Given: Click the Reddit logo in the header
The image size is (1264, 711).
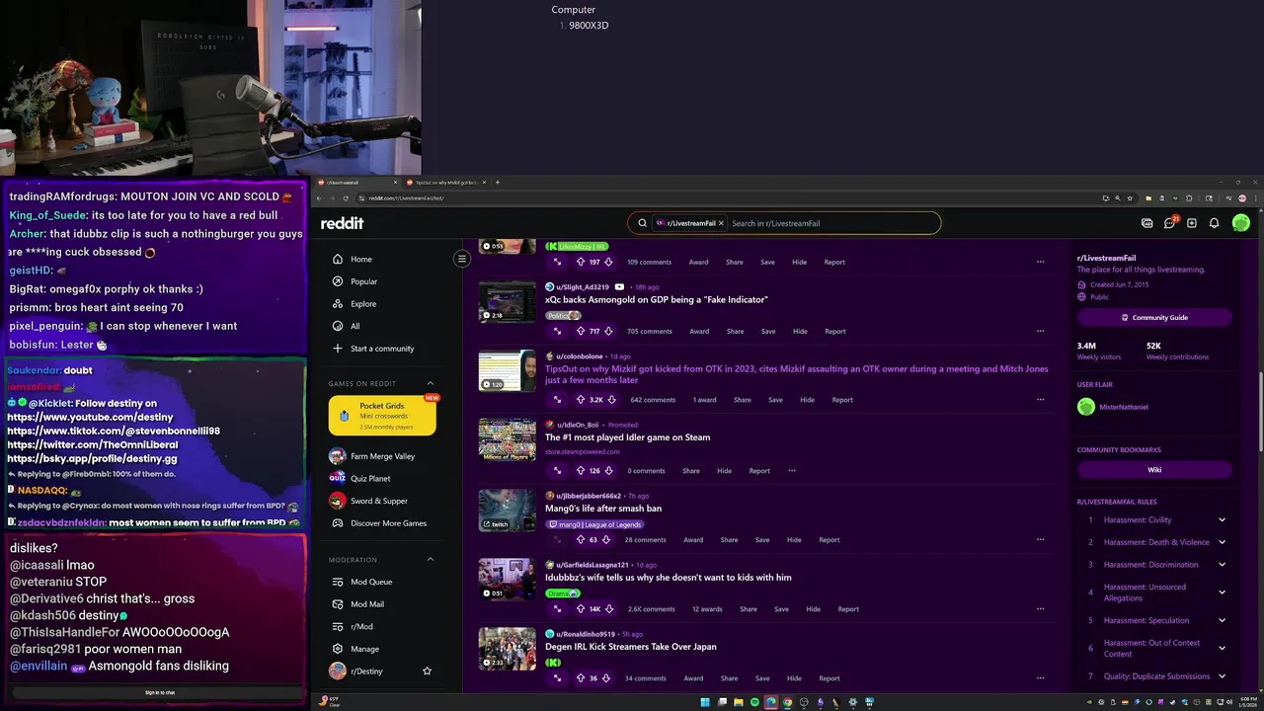Looking at the screenshot, I should point(342,223).
